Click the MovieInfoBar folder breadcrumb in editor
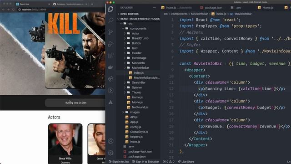Viewport: 291px width, 164px height. pyautogui.click(x=199, y=14)
